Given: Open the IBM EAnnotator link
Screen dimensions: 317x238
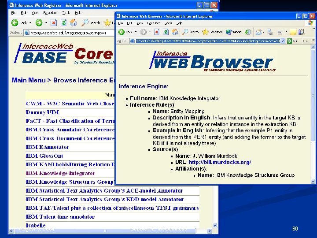Looking at the screenshot, I should click(x=47, y=147).
